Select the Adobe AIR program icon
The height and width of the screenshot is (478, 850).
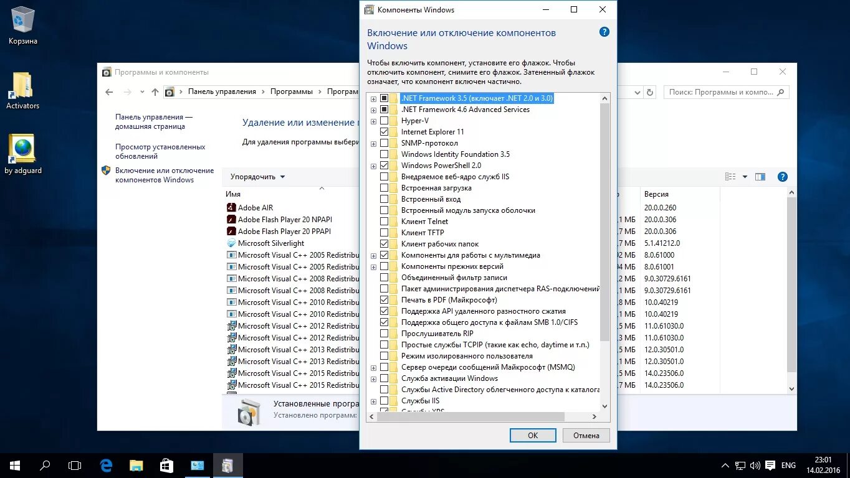click(231, 208)
